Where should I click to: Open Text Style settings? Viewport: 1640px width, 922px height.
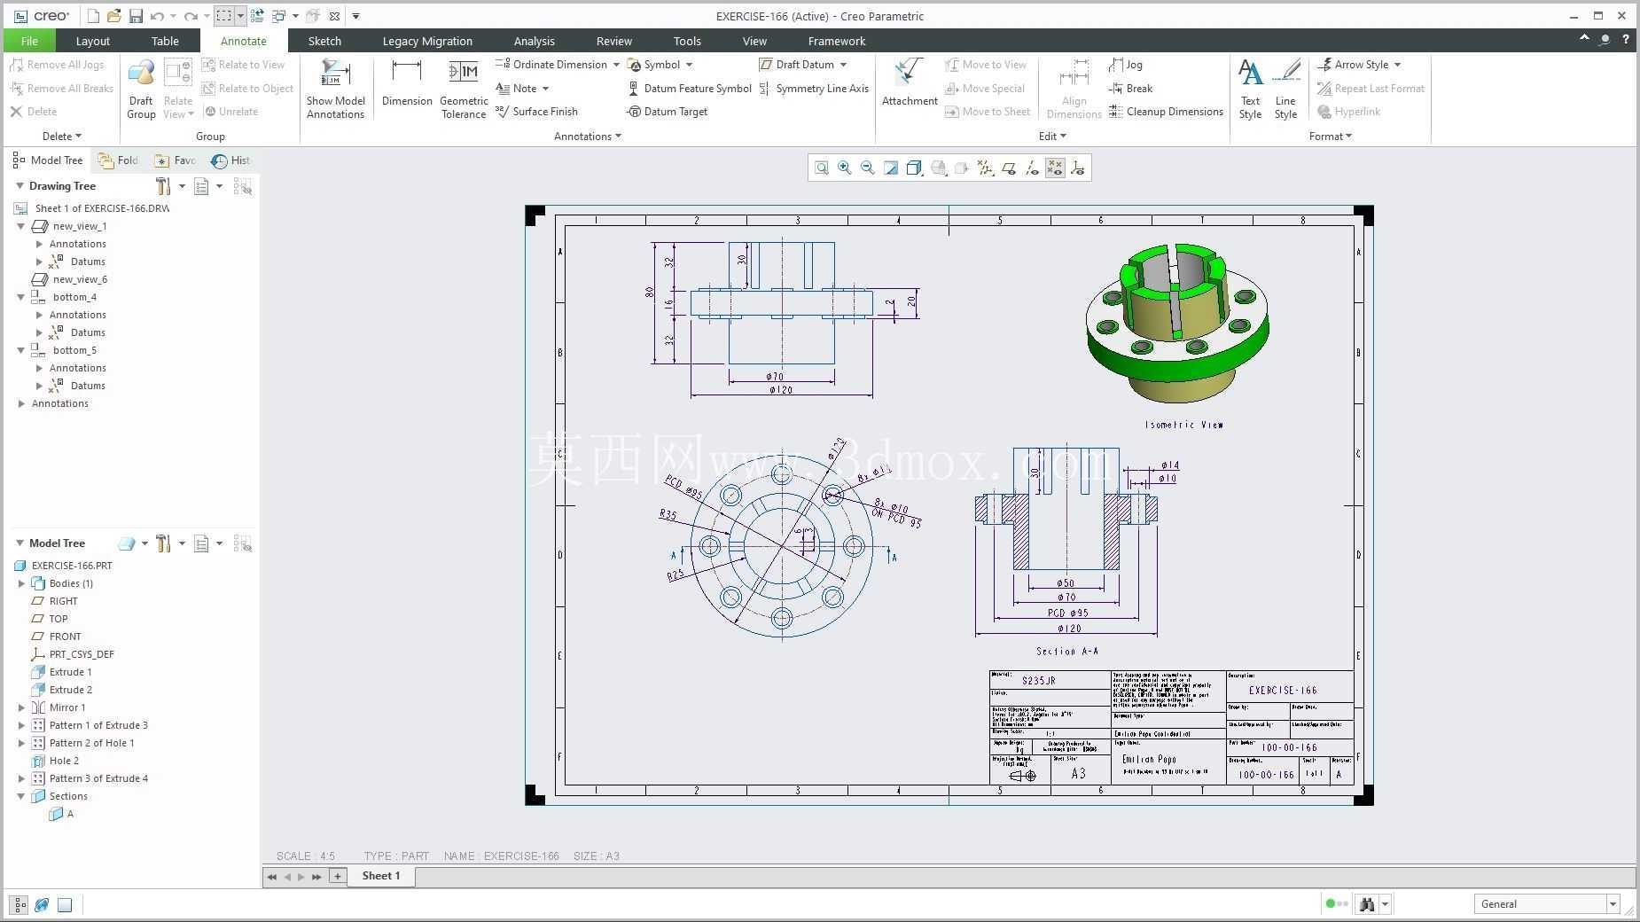point(1250,89)
